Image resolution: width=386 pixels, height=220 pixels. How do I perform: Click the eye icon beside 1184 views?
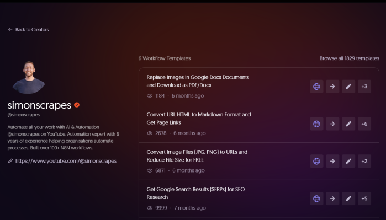[150, 96]
